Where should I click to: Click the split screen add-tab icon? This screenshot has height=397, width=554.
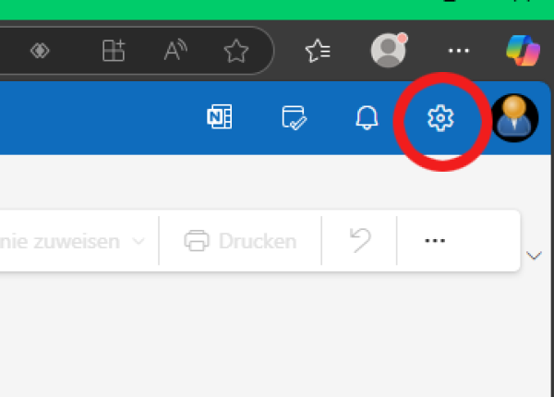(114, 51)
